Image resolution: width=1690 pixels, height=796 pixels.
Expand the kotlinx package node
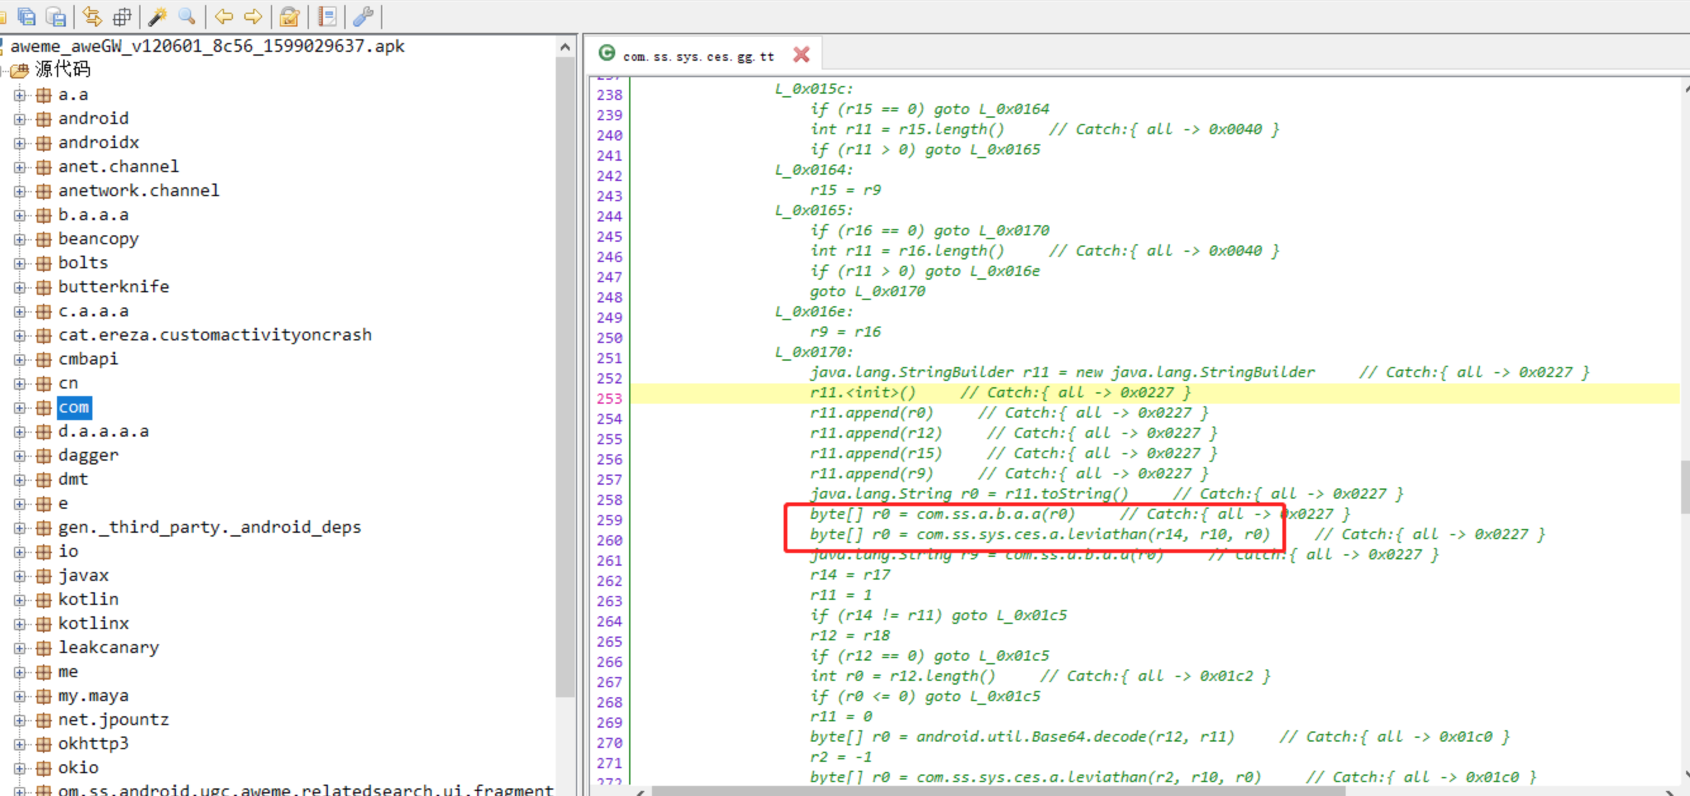(20, 623)
